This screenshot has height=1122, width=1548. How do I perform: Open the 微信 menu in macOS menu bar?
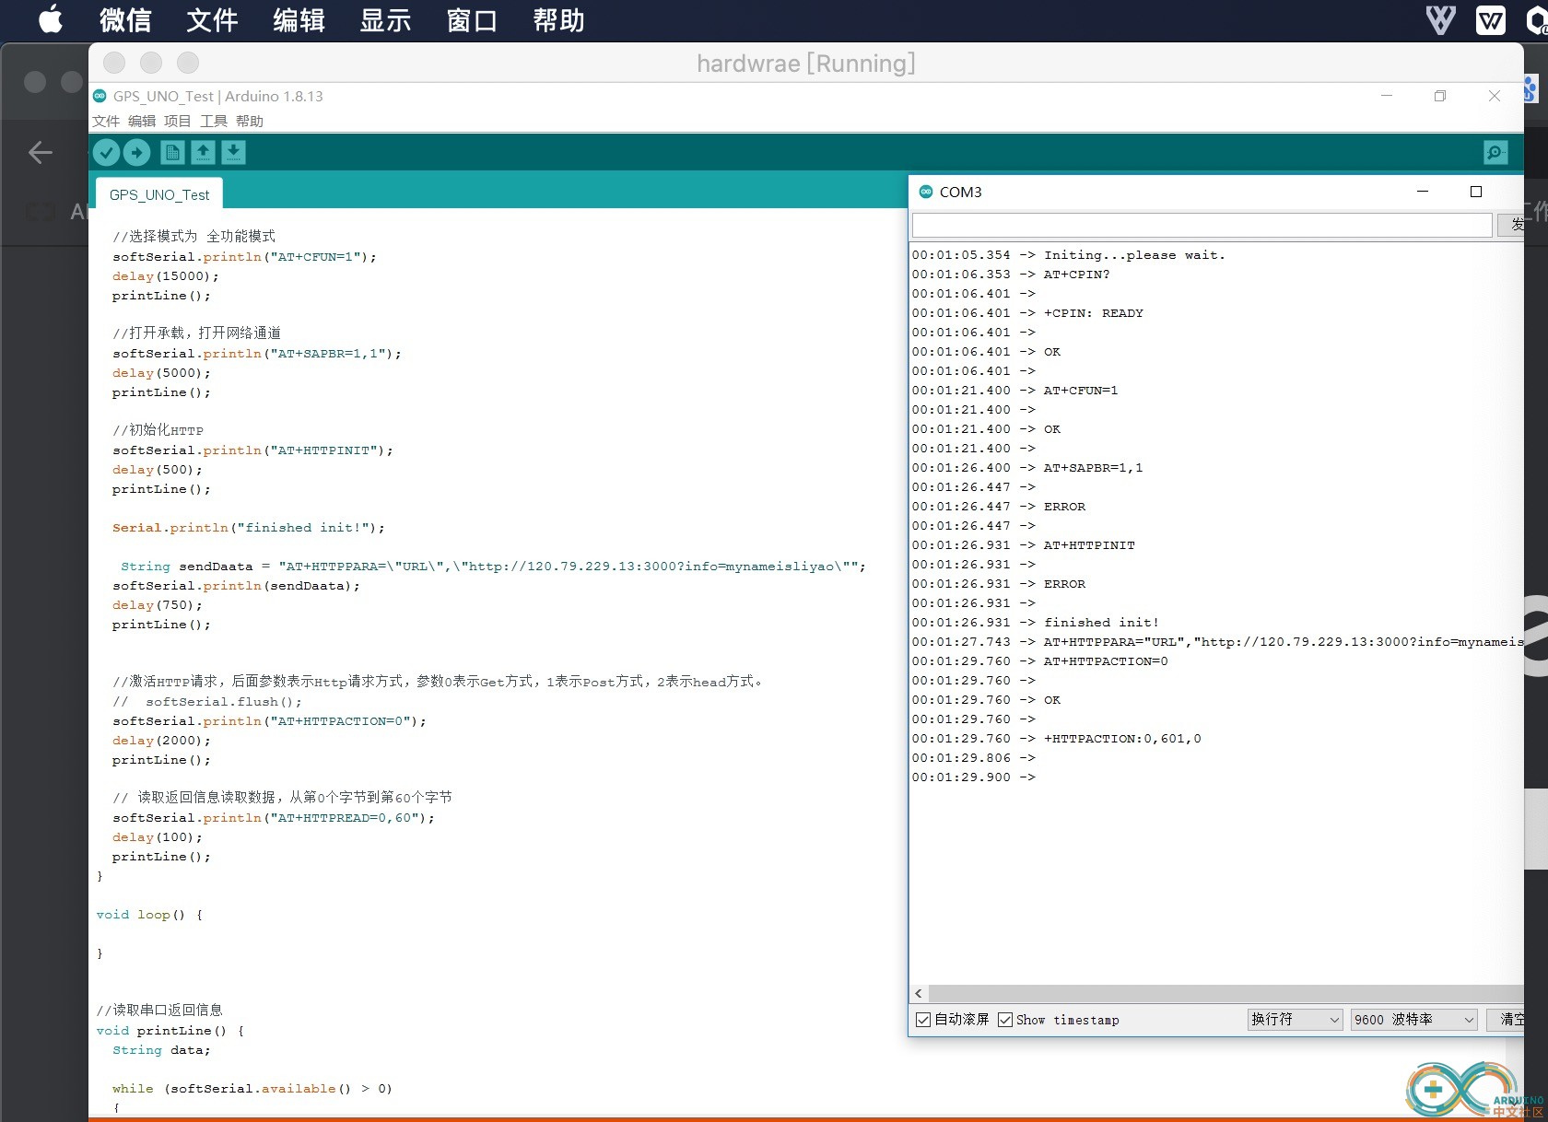click(x=125, y=19)
